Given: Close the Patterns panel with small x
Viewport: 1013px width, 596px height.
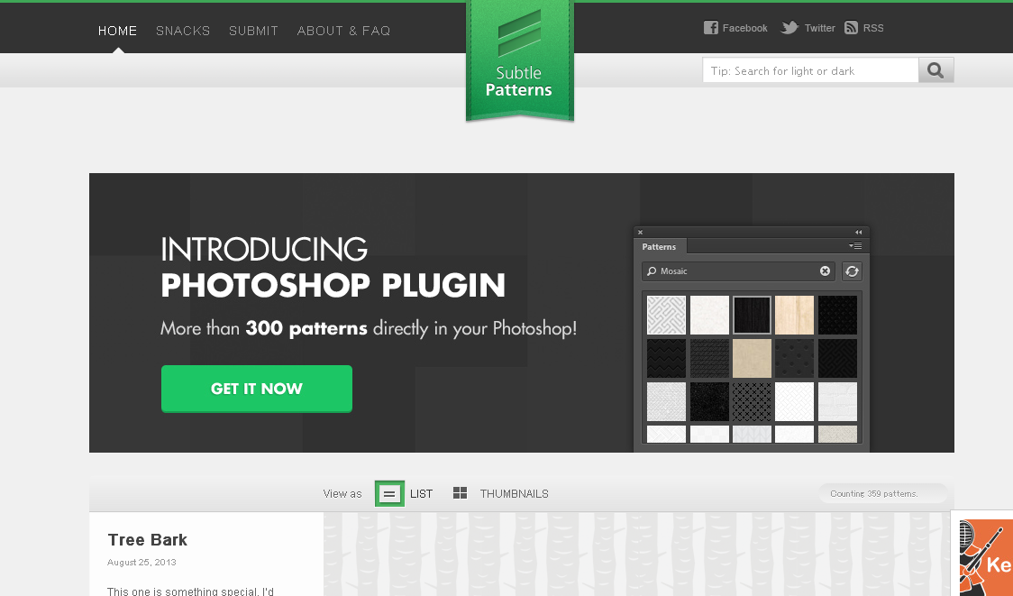Looking at the screenshot, I should [x=641, y=233].
